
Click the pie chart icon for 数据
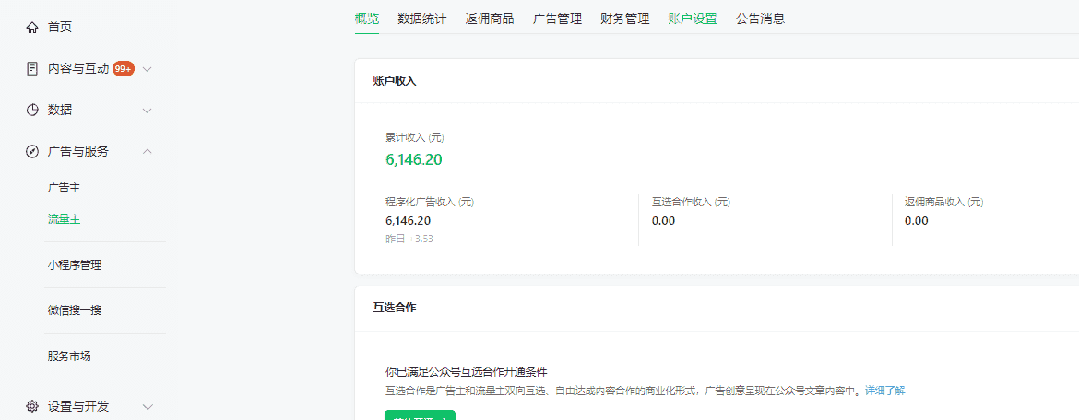pos(32,110)
